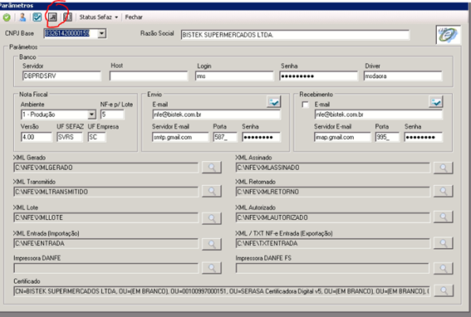Click the NF-e logo image at top right
471x317 pixels.
click(449, 35)
